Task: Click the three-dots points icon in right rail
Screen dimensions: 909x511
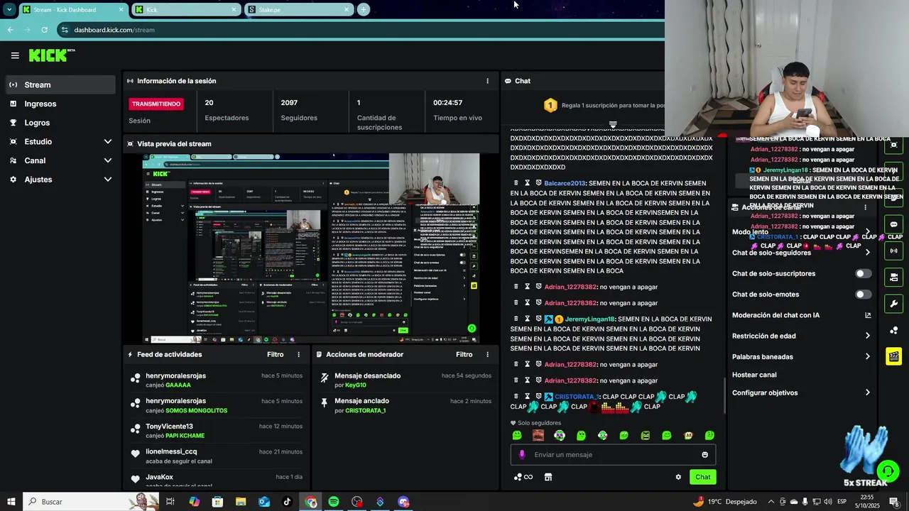Action: [893, 330]
